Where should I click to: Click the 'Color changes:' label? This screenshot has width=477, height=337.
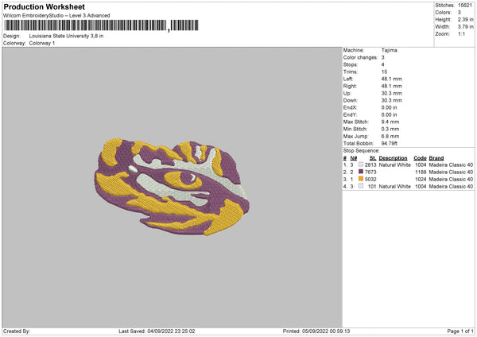[x=360, y=57]
